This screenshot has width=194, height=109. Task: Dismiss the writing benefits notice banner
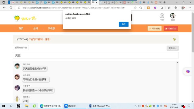174,39
